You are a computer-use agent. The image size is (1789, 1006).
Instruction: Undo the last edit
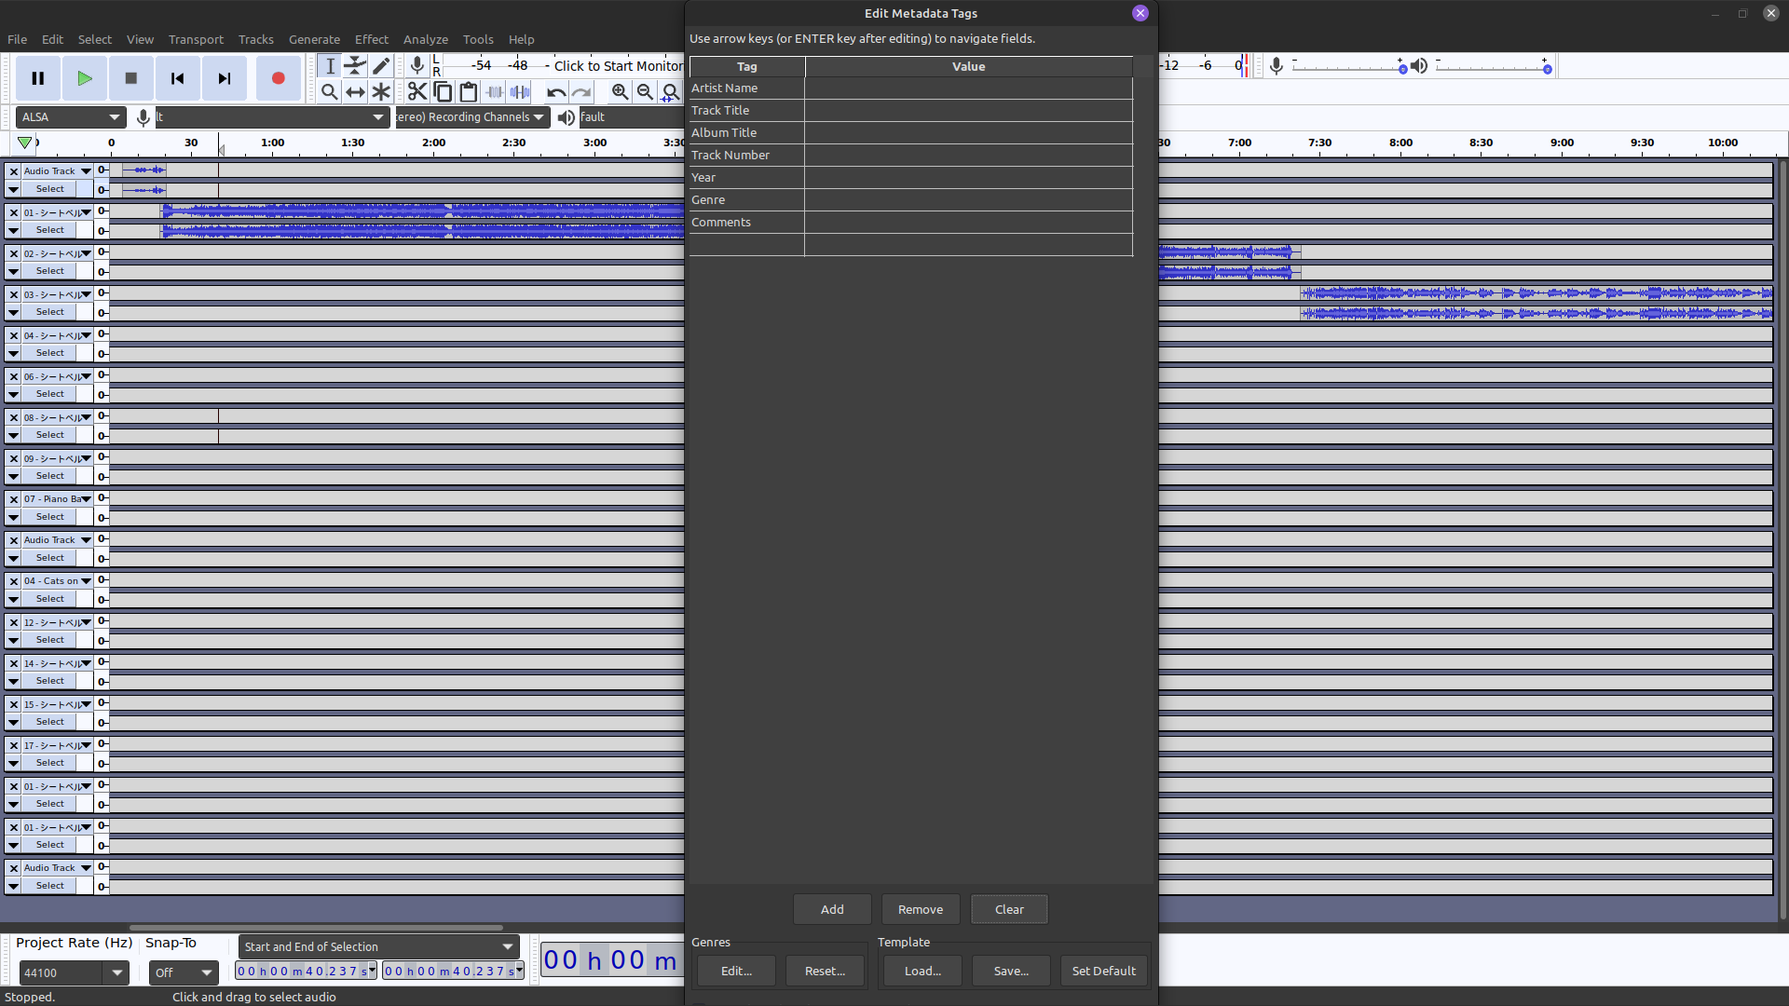[x=556, y=91]
